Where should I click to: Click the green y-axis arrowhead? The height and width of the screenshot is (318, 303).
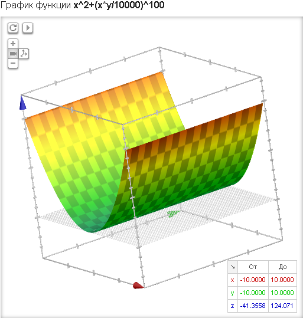click(x=173, y=214)
